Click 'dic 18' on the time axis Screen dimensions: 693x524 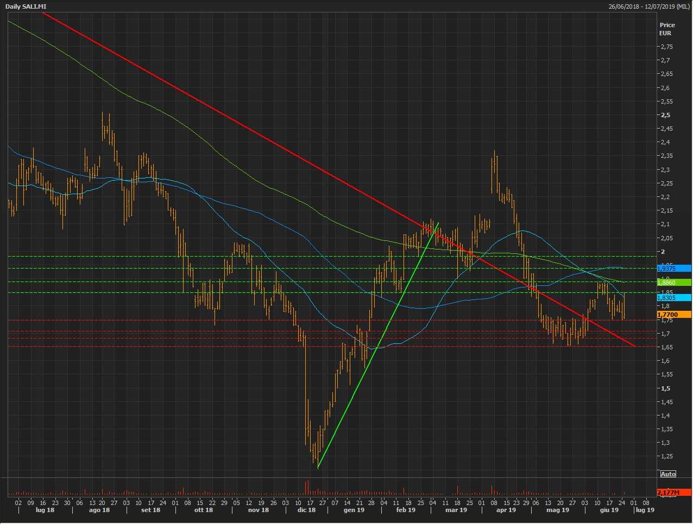click(x=306, y=510)
